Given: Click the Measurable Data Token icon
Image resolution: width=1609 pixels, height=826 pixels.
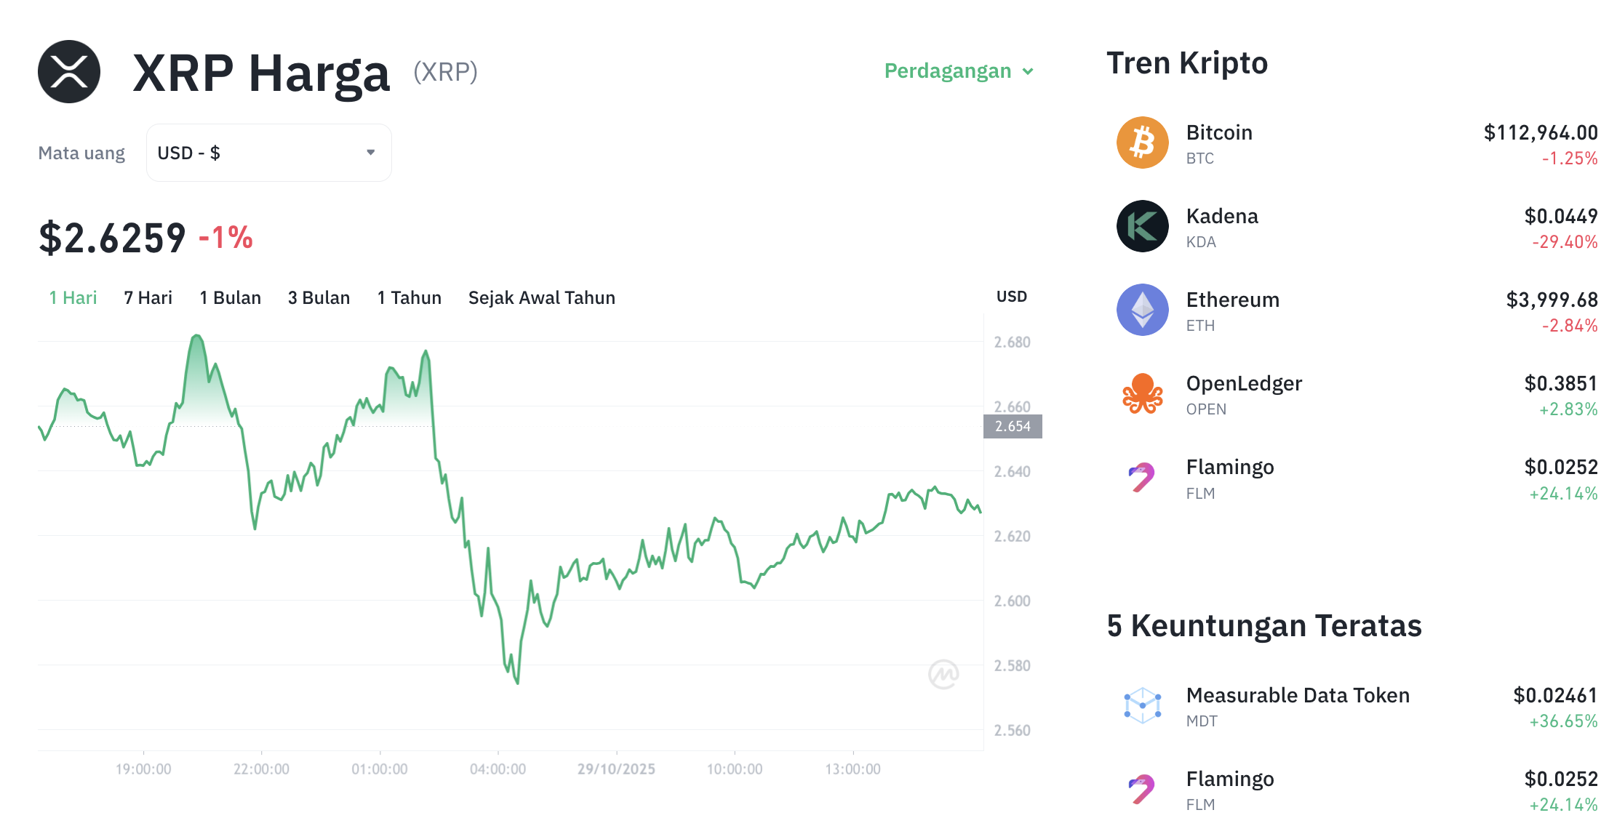Looking at the screenshot, I should coord(1142,706).
